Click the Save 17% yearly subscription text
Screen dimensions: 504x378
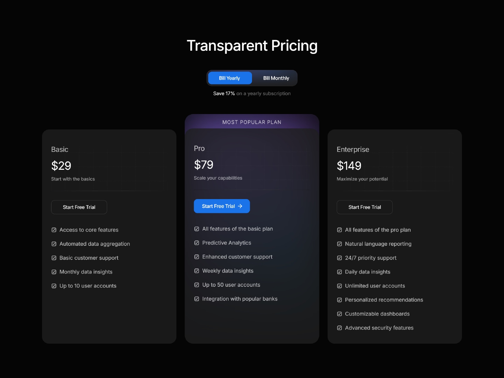coord(252,94)
